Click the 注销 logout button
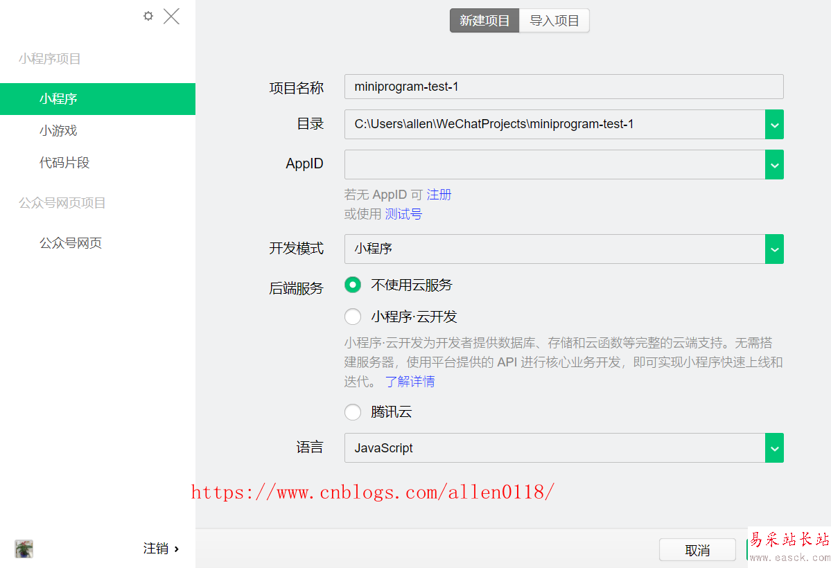Viewport: 831px width, 568px height. click(x=161, y=549)
